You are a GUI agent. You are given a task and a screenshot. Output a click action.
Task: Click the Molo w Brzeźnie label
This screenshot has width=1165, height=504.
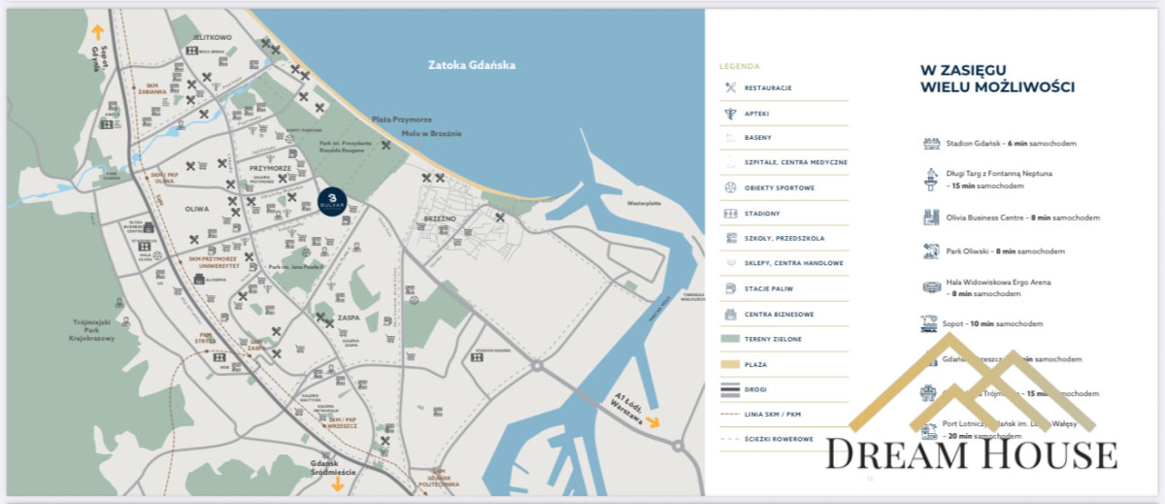click(431, 133)
